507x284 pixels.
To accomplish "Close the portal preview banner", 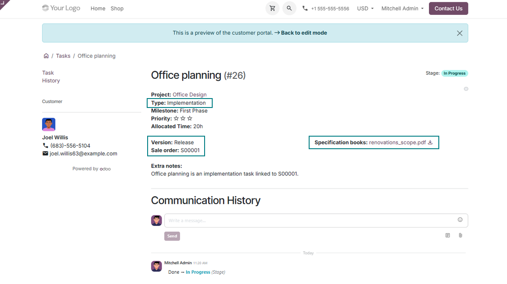I will point(459,33).
